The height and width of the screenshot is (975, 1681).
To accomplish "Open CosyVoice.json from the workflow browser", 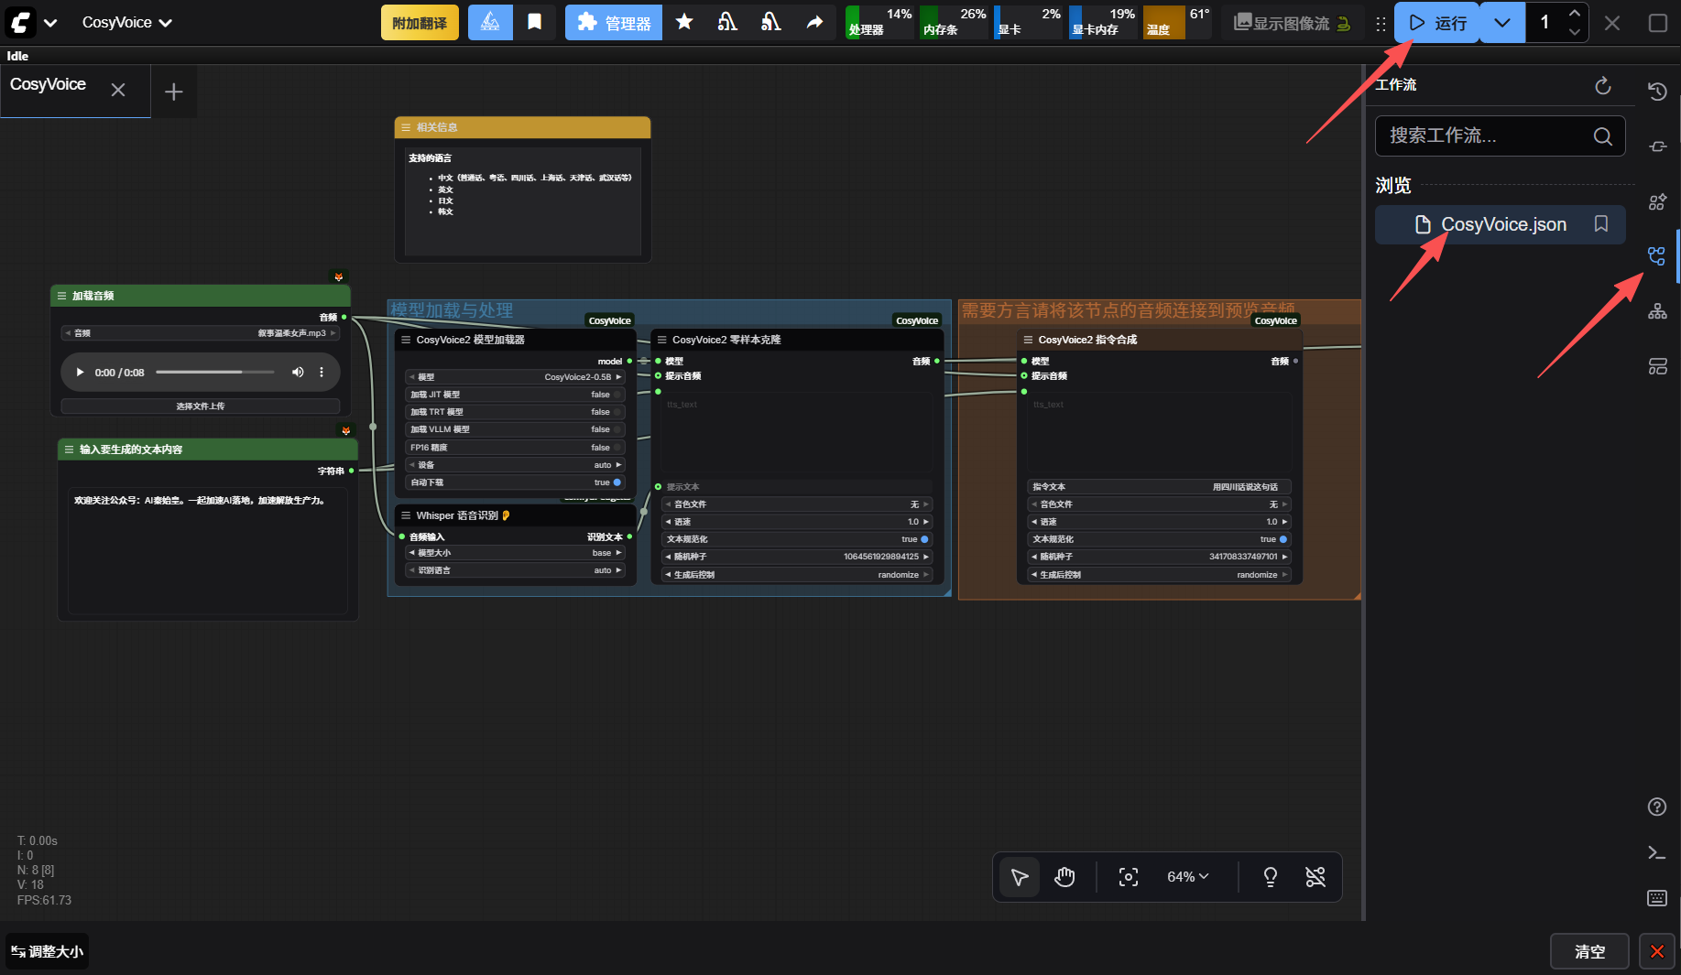I will (x=1502, y=224).
